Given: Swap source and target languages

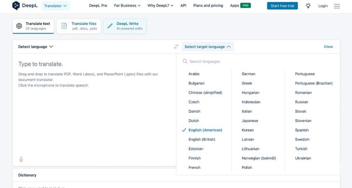Looking at the screenshot, I should [176, 46].
